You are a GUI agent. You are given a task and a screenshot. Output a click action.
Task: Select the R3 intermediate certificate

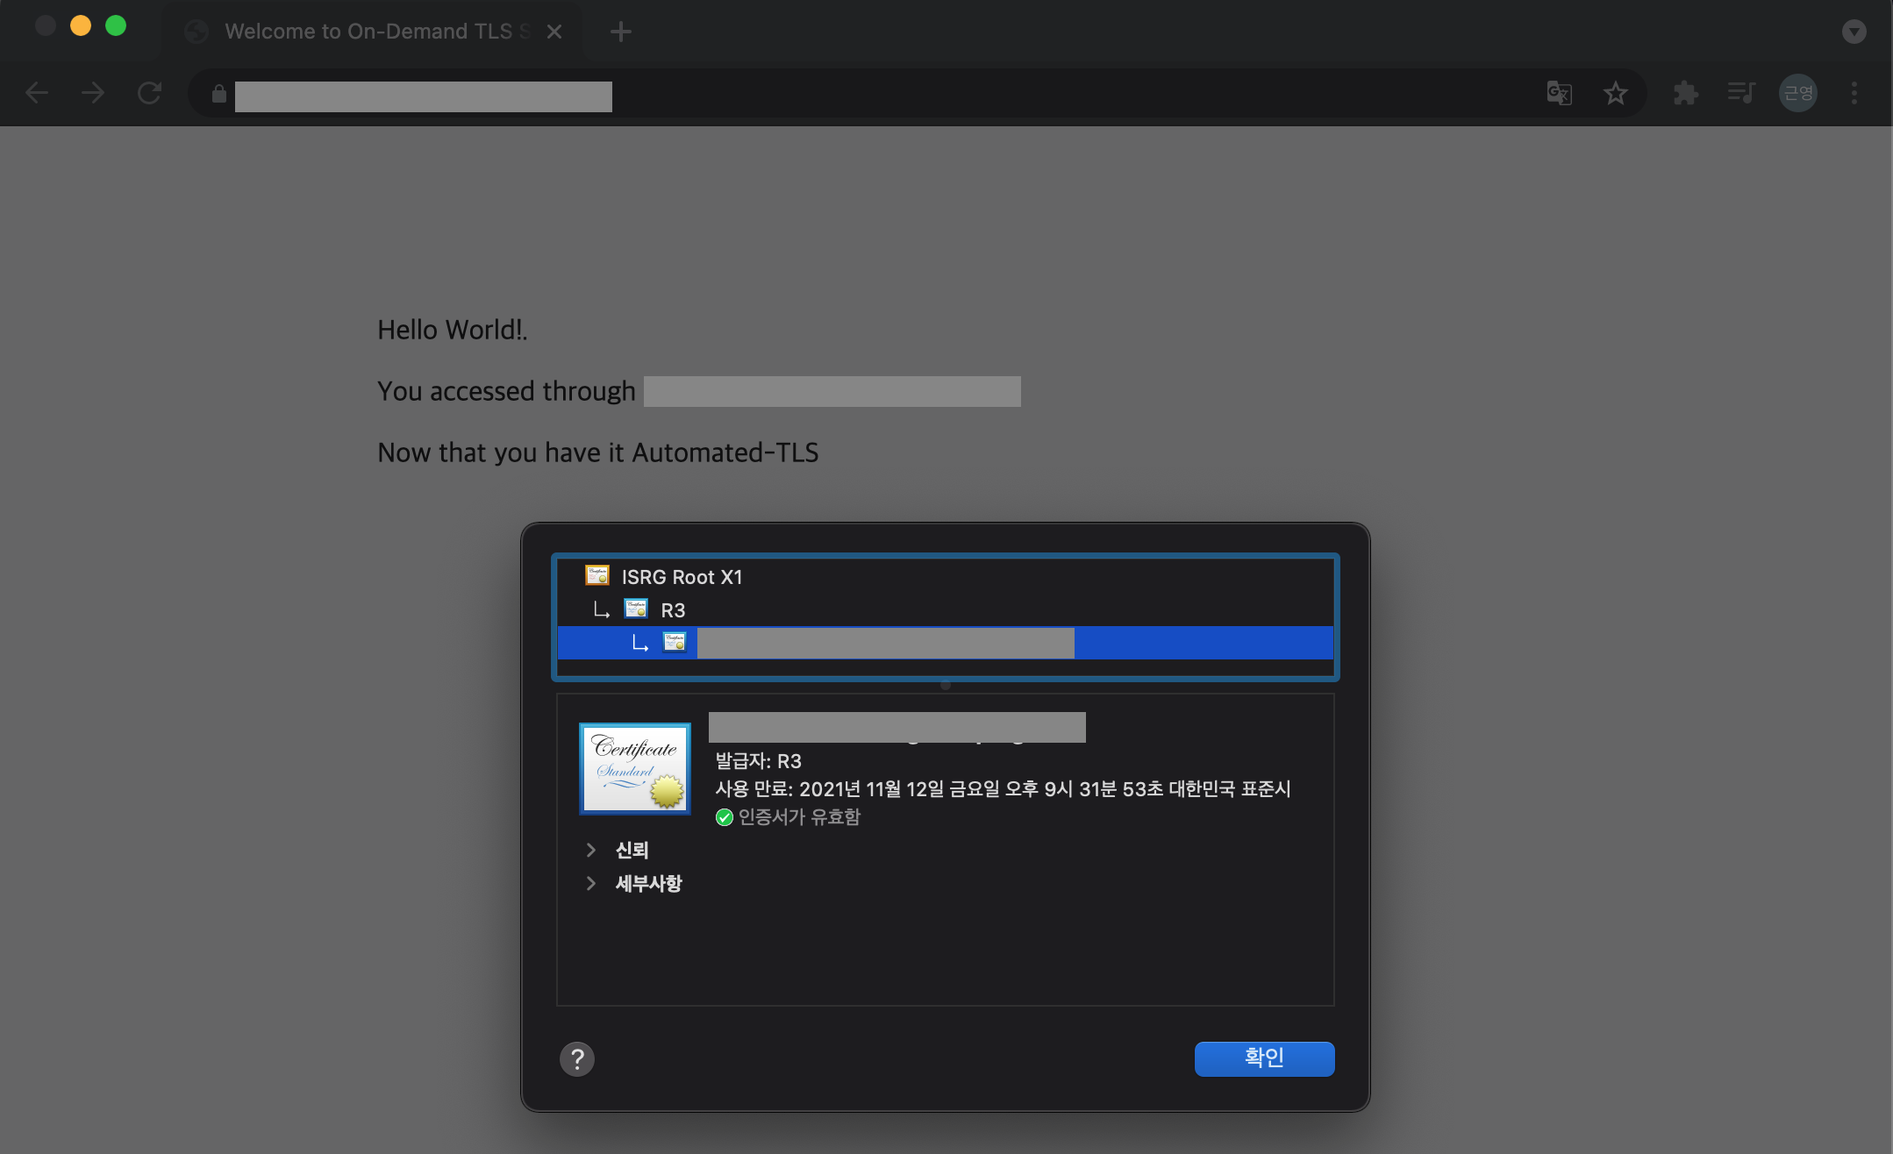pyautogui.click(x=672, y=610)
